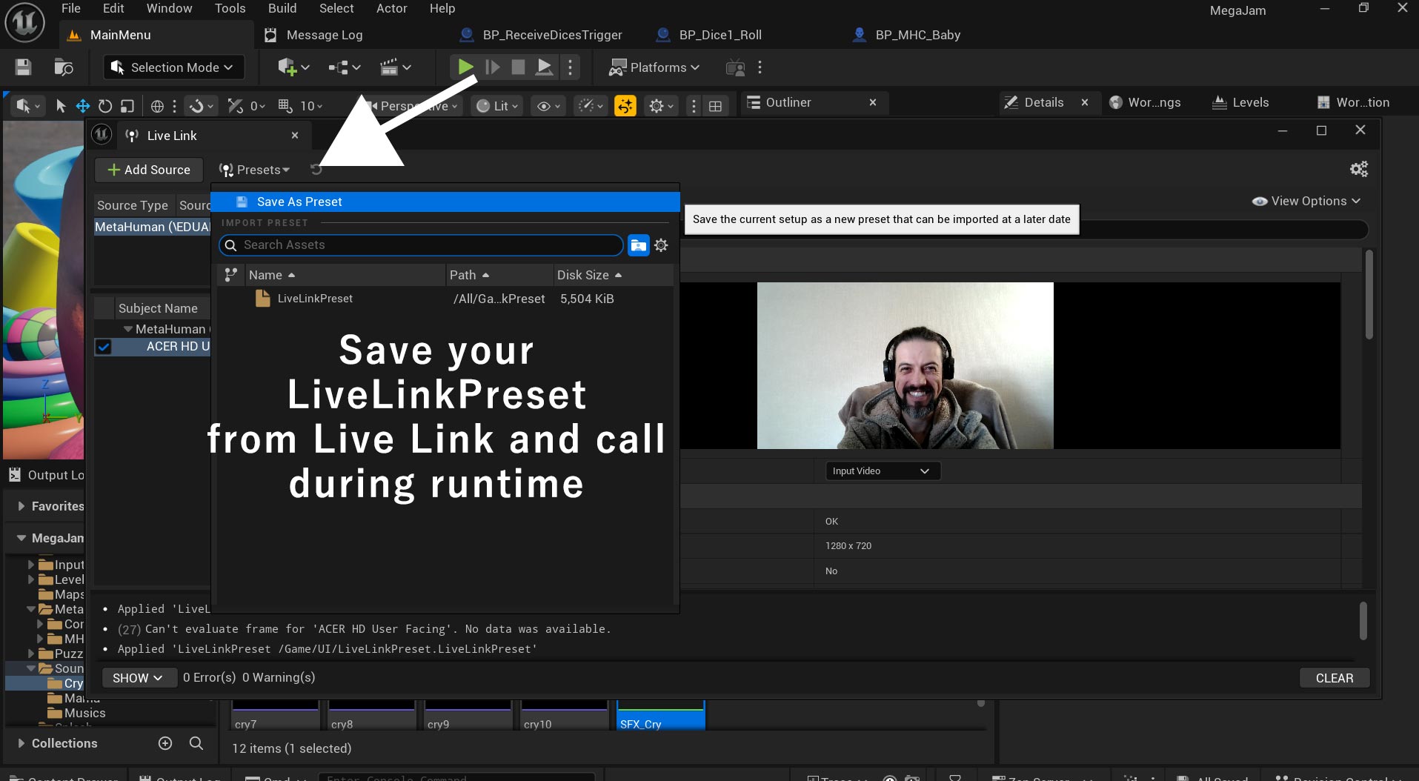Click the Live Link settings gear icon
This screenshot has height=781, width=1419.
point(1358,170)
